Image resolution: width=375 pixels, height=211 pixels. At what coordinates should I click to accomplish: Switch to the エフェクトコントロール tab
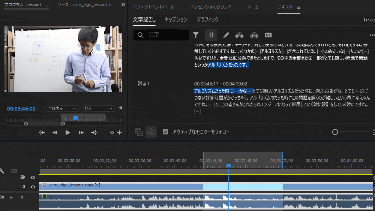[153, 7]
